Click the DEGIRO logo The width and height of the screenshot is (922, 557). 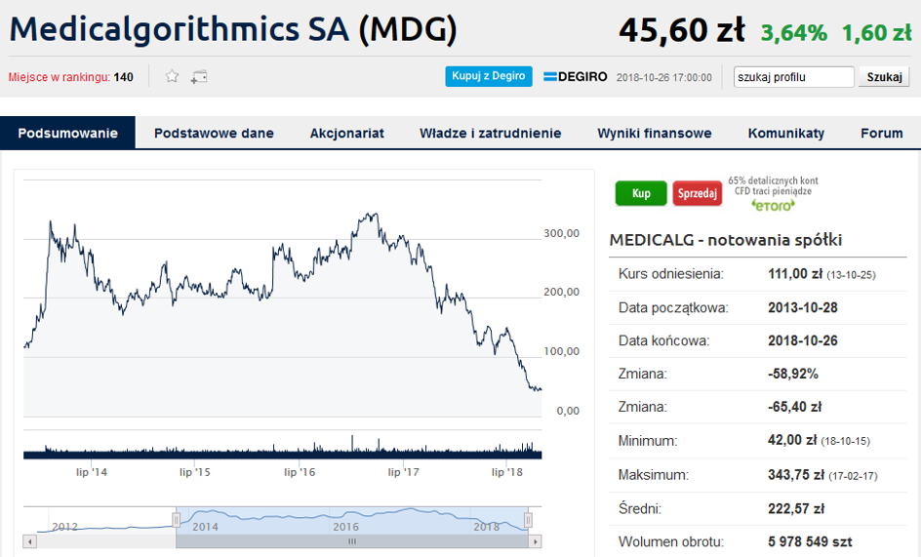pos(575,77)
